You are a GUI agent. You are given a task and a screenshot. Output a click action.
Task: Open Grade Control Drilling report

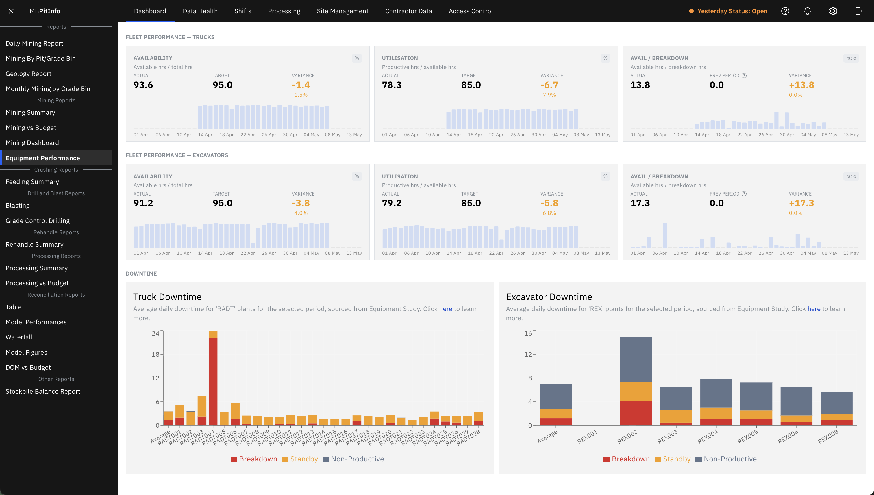point(56,221)
